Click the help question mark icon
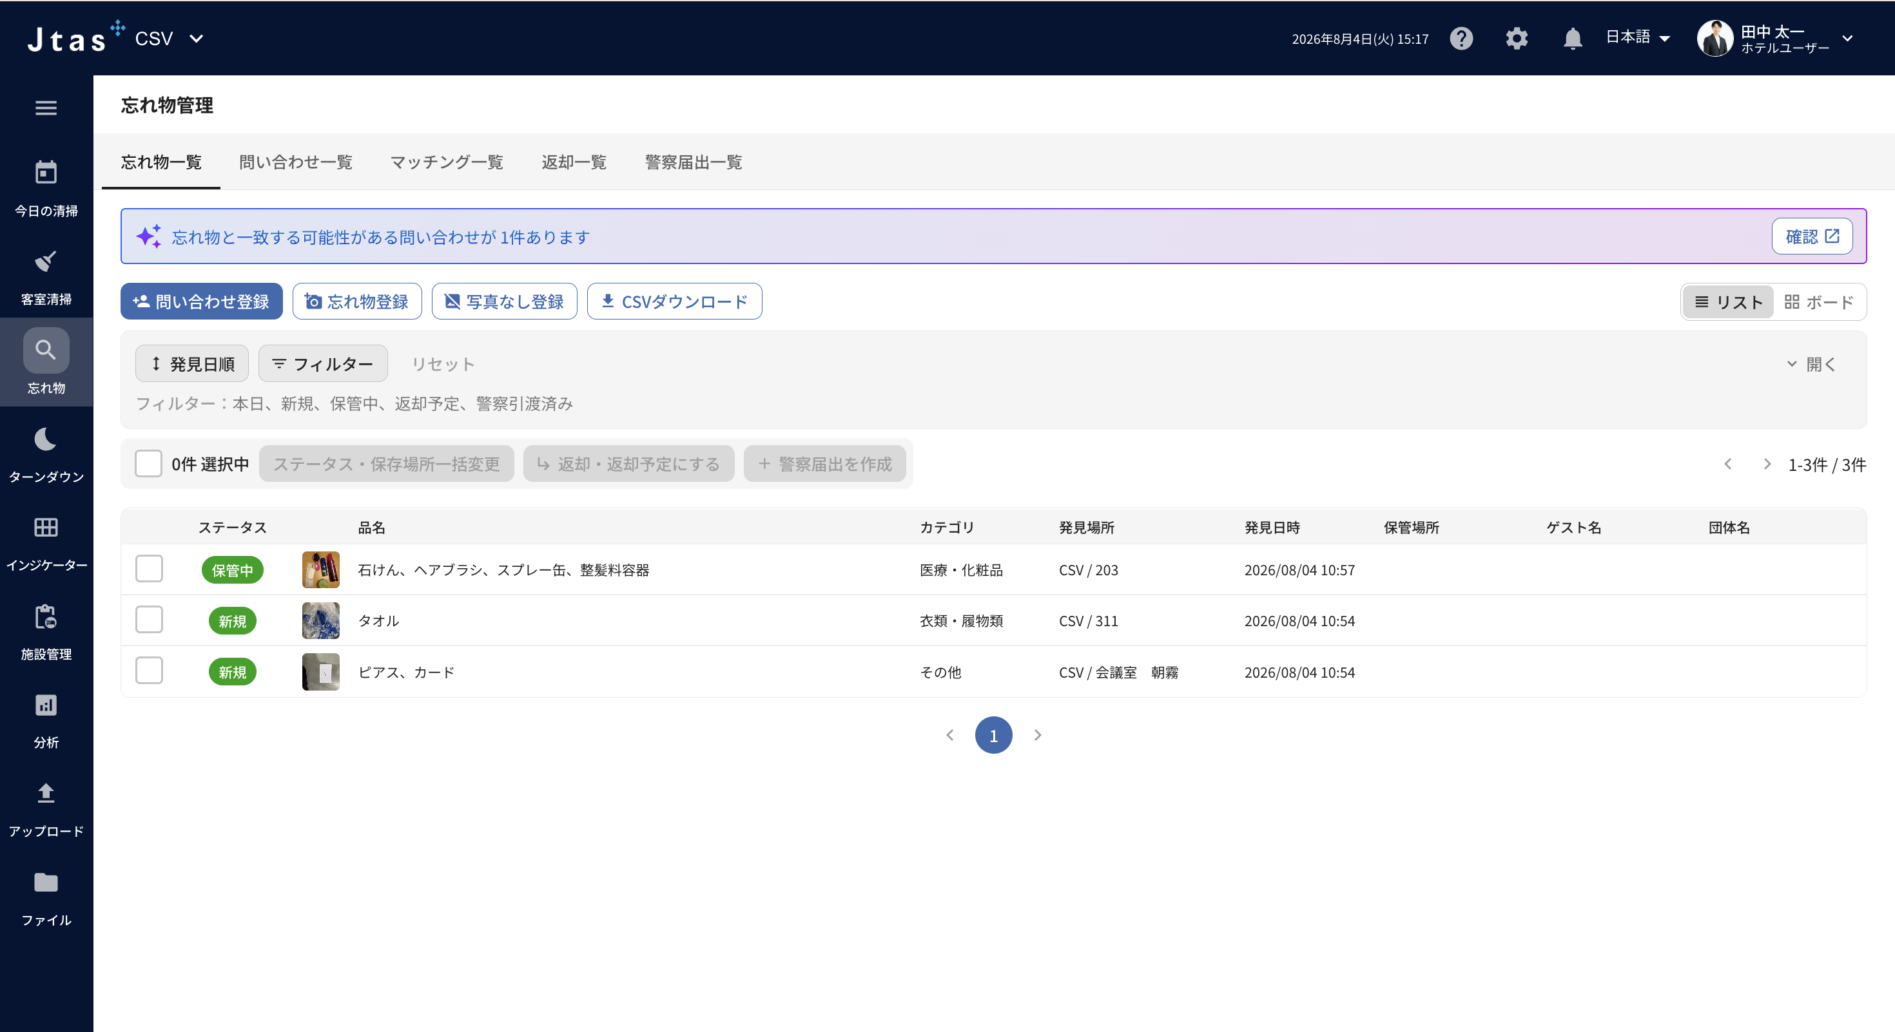This screenshot has width=1895, height=1032. 1461,38
